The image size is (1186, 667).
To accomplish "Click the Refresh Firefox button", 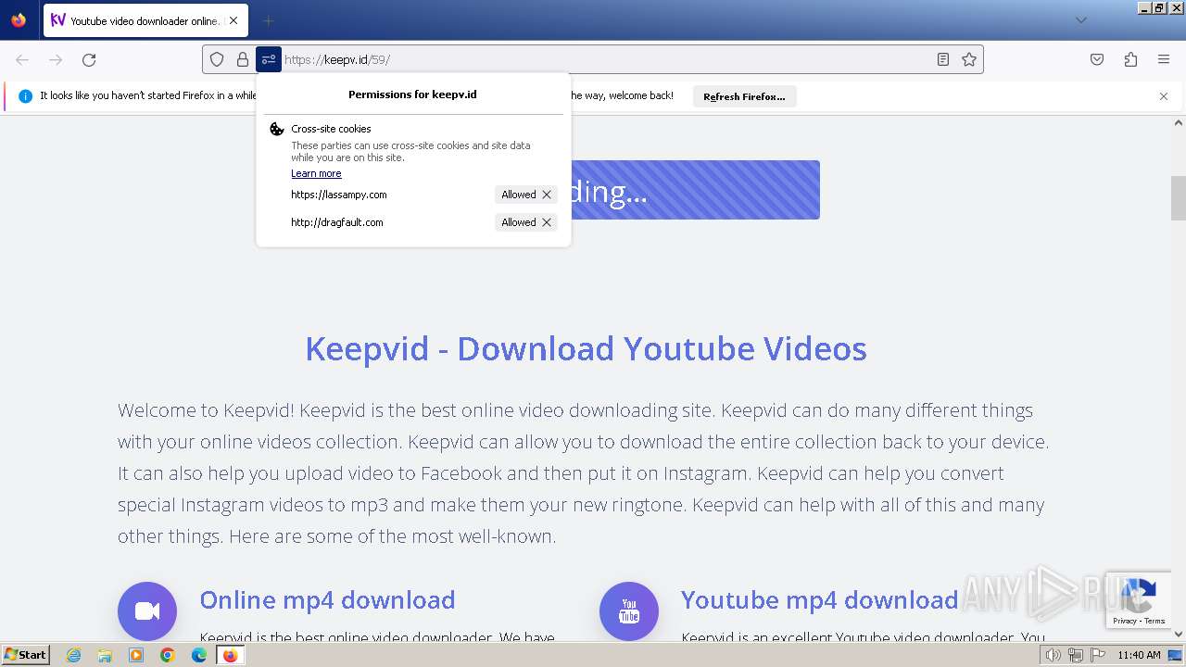I will (x=744, y=96).
